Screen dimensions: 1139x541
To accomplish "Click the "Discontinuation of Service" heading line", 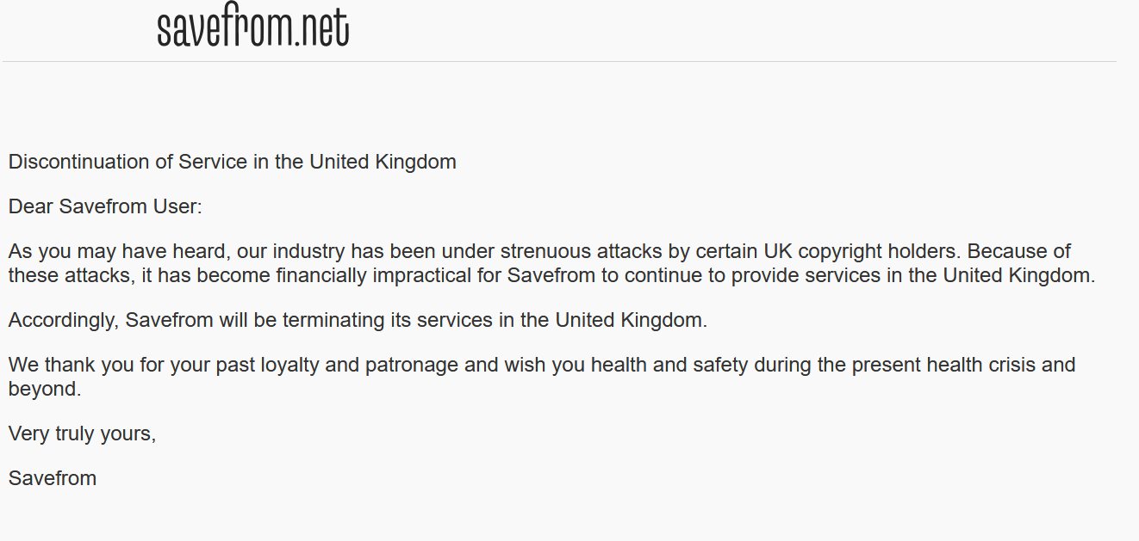I will pyautogui.click(x=232, y=161).
